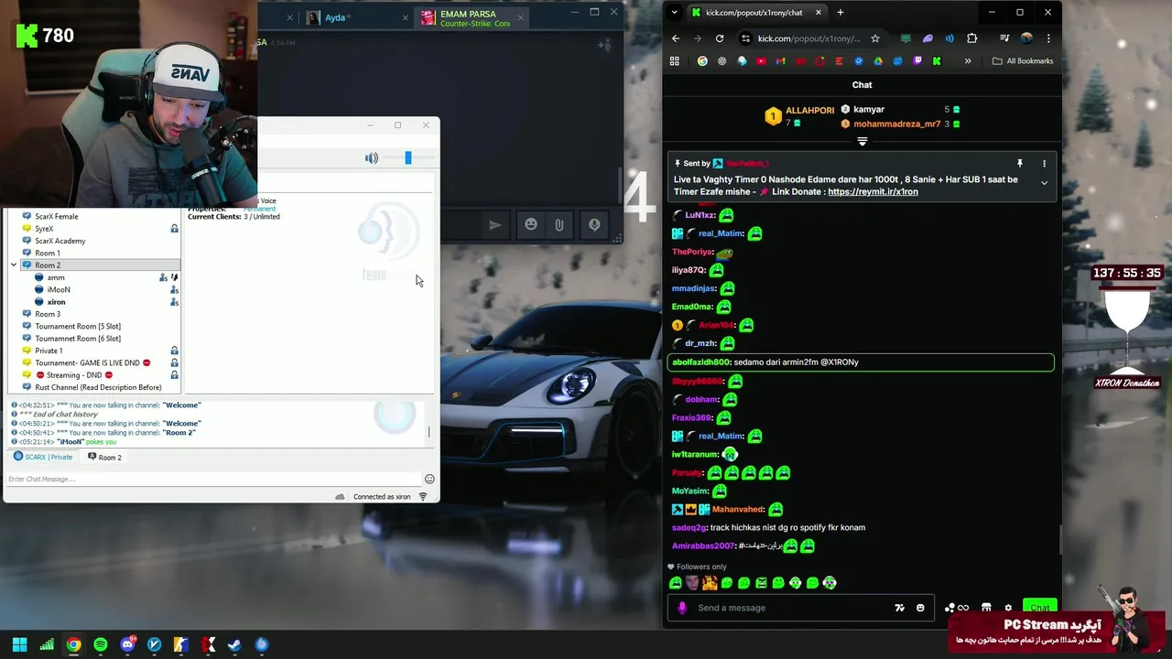Viewport: 1172px width, 659px height.
Task: Open a new Chrome tab
Action: [841, 13]
